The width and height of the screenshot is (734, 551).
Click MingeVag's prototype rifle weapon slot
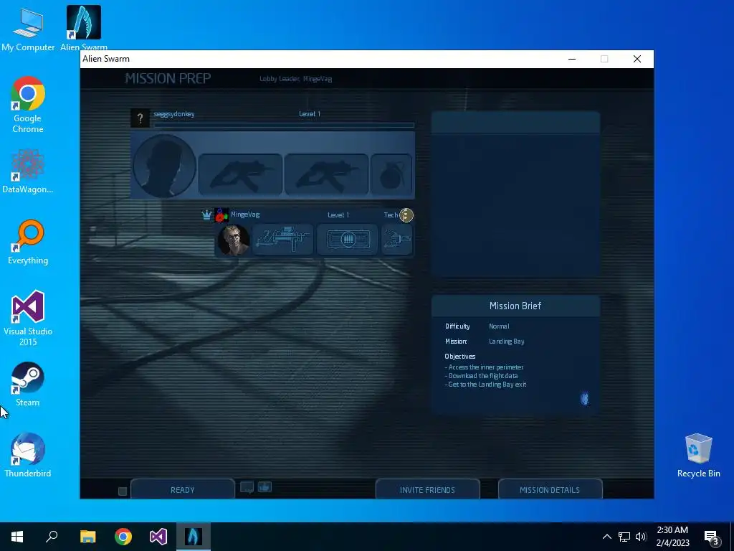click(x=282, y=240)
